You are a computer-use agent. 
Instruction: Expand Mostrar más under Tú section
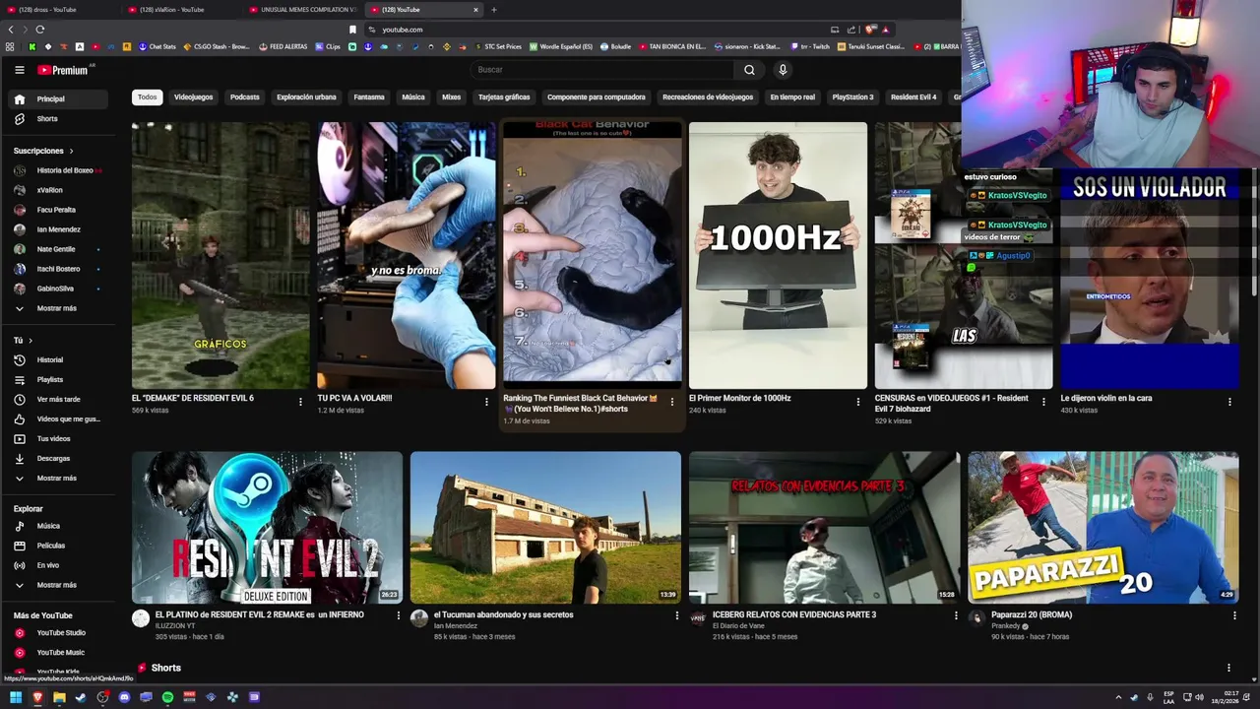pos(56,479)
